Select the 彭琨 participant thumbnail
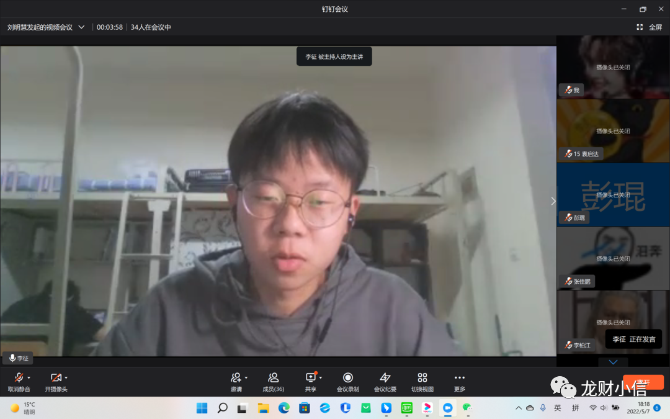 coord(613,194)
